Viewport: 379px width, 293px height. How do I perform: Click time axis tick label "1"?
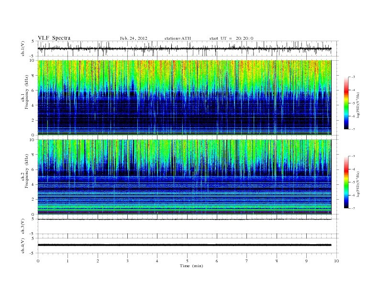click(x=67, y=261)
